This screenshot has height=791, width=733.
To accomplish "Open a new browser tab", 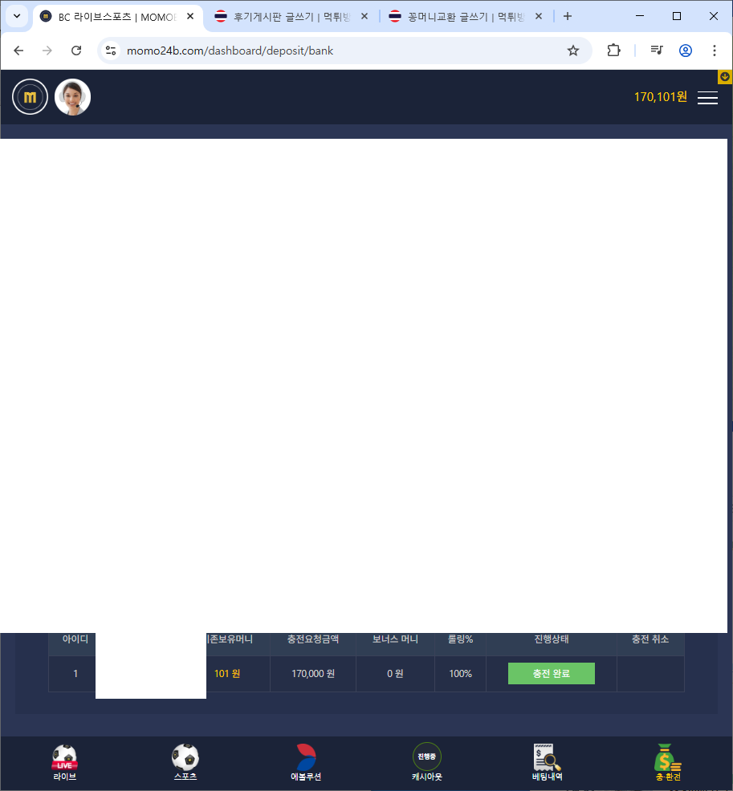I will click(x=568, y=16).
